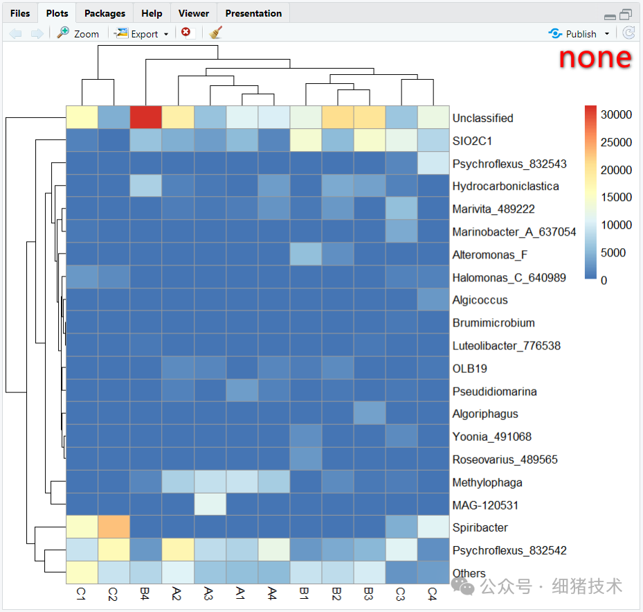
Task: Clear all plots using the broom icon
Action: point(215,32)
